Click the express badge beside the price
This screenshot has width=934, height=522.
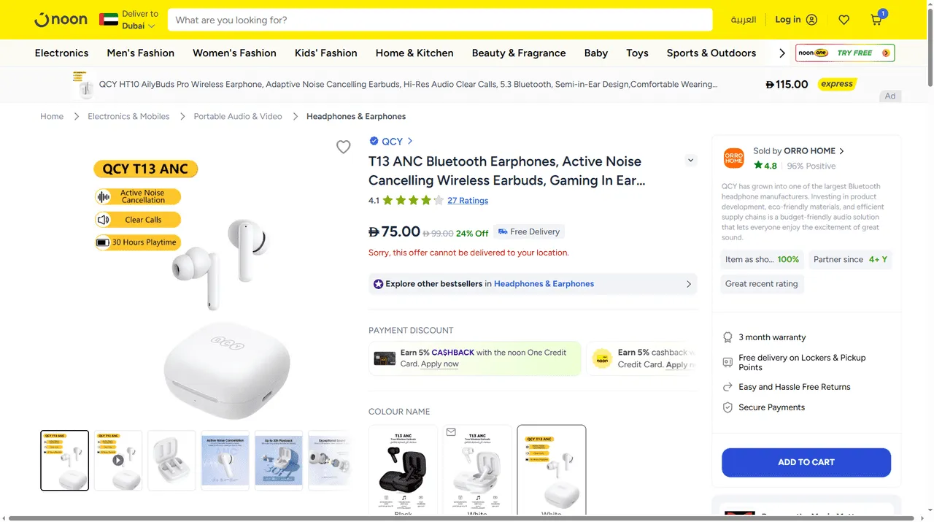pyautogui.click(x=836, y=84)
